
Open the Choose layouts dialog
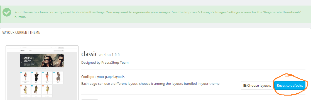point(257,86)
